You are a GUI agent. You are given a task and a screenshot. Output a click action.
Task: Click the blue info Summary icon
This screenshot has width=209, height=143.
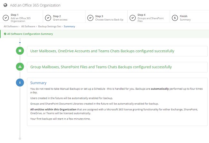(x=20, y=82)
